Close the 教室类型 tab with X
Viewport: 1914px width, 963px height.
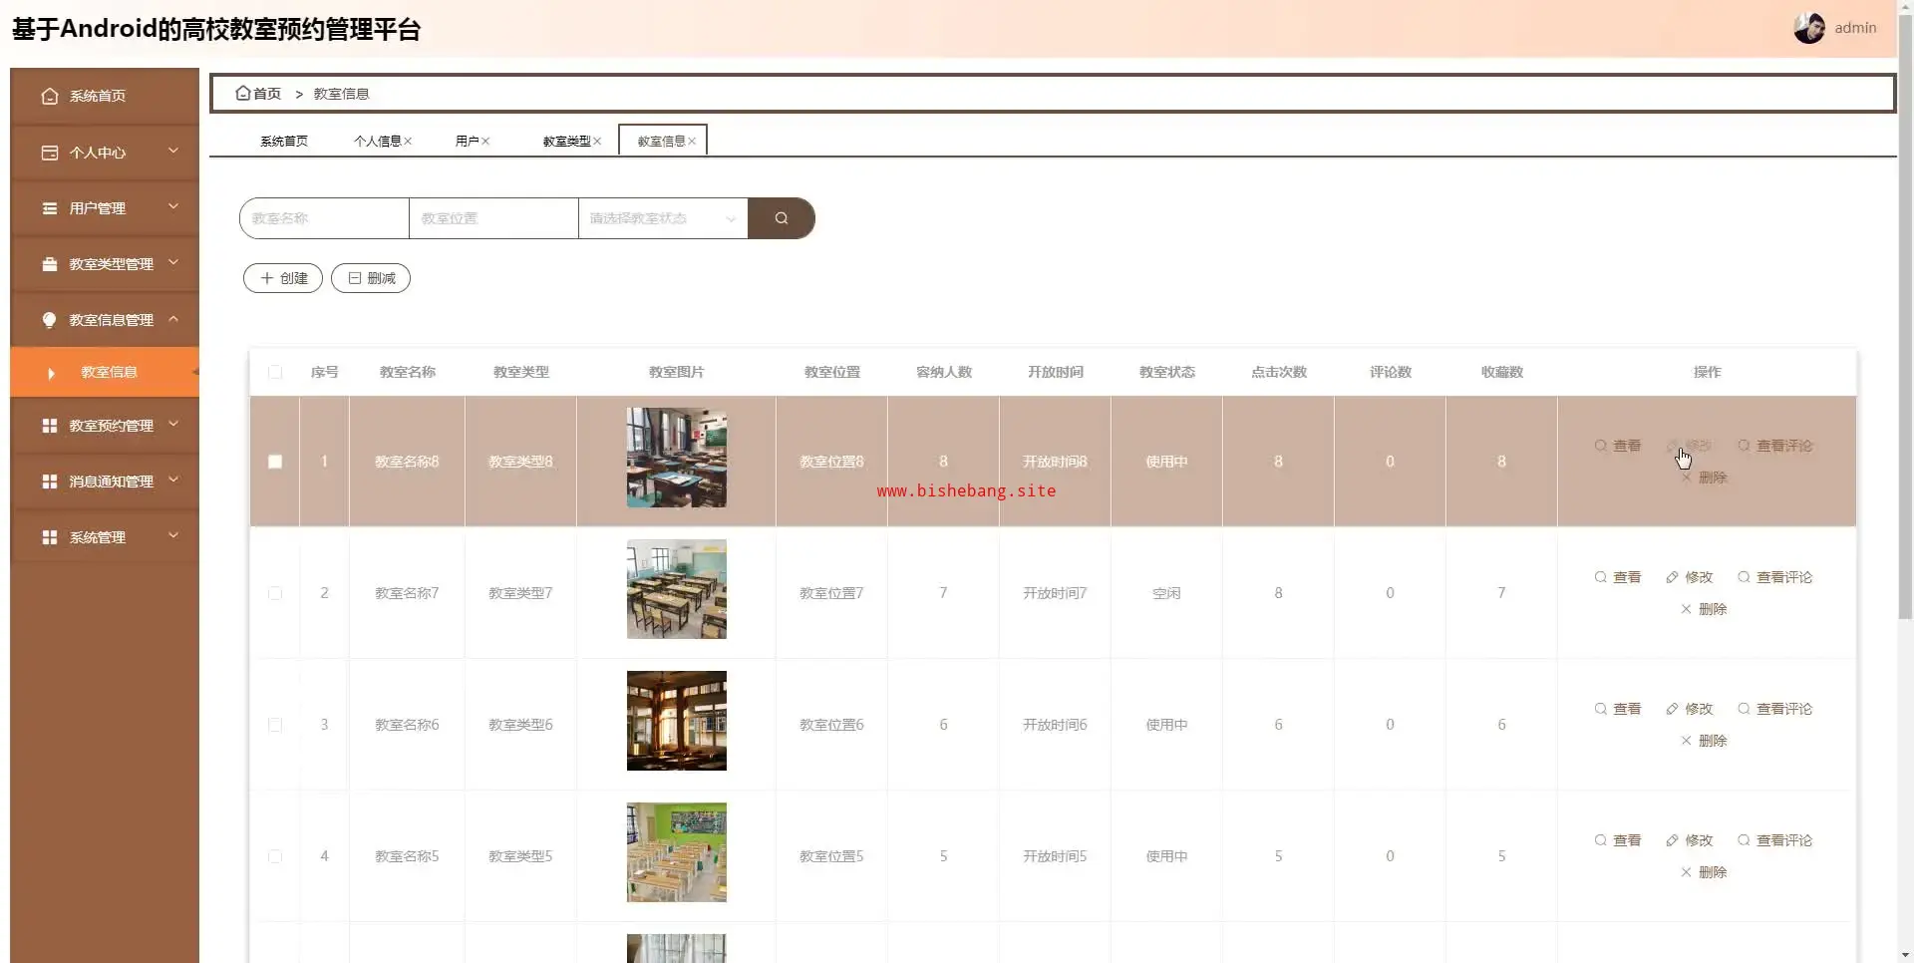click(x=597, y=142)
